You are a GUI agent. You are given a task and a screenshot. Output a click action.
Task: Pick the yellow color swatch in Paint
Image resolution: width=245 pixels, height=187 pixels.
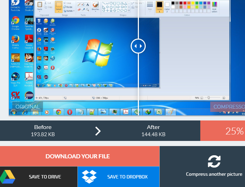coord(193,3)
